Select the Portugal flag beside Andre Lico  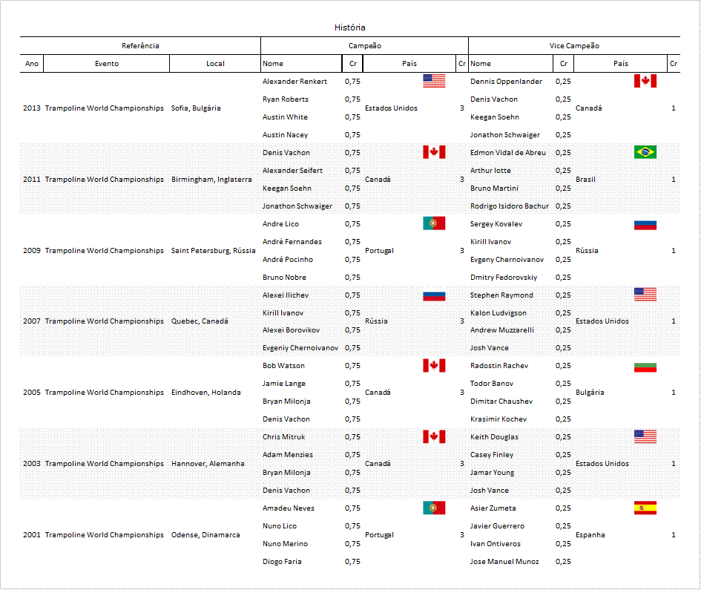[434, 223]
